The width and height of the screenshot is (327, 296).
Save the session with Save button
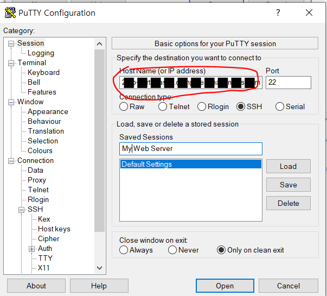coord(288,185)
